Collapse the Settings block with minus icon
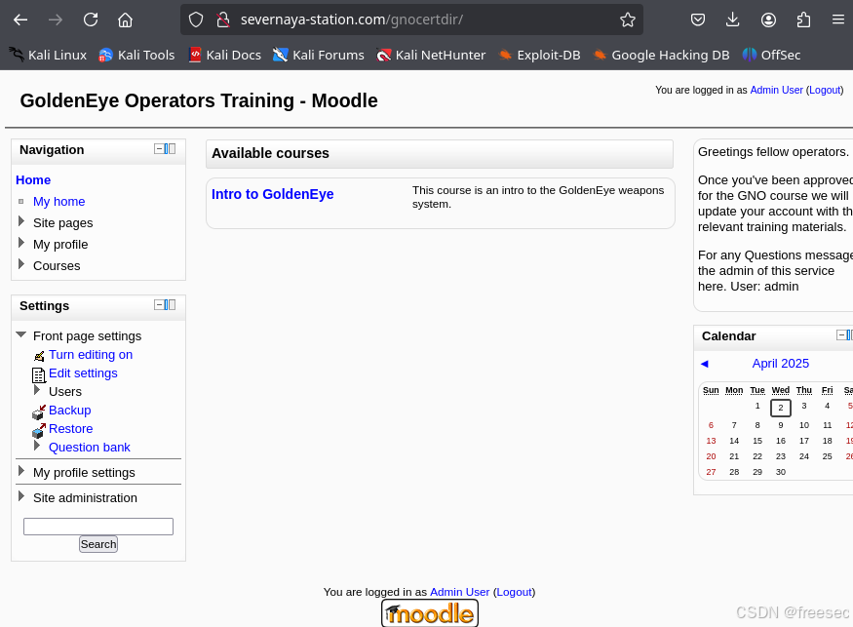Screen dimensions: 853x627 click(x=159, y=305)
